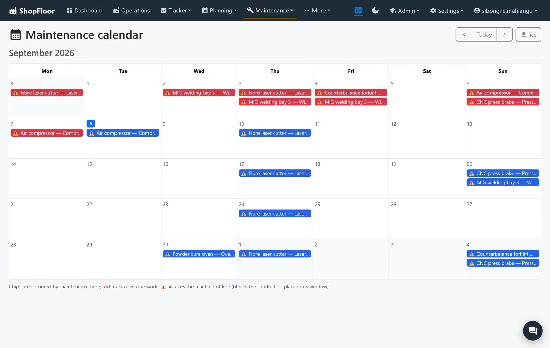Viewport: 550px width, 348px height.
Task: Click the blue checklist icon in navbar
Action: click(x=358, y=11)
